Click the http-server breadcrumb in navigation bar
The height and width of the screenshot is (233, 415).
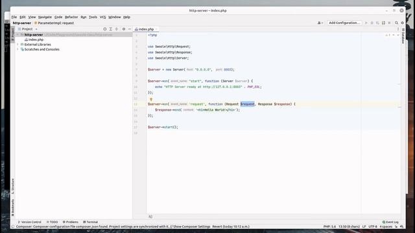click(22, 23)
